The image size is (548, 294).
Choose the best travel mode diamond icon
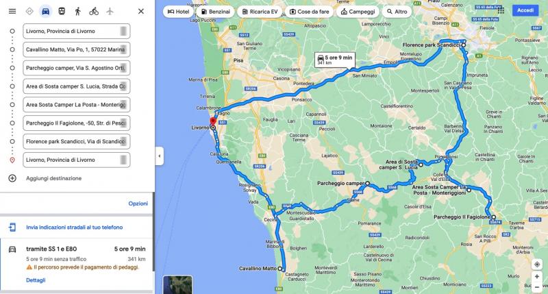[x=29, y=11]
